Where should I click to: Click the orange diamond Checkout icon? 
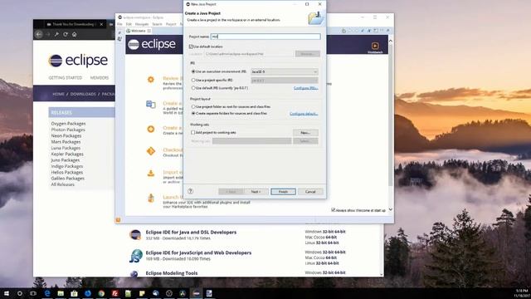(151, 151)
